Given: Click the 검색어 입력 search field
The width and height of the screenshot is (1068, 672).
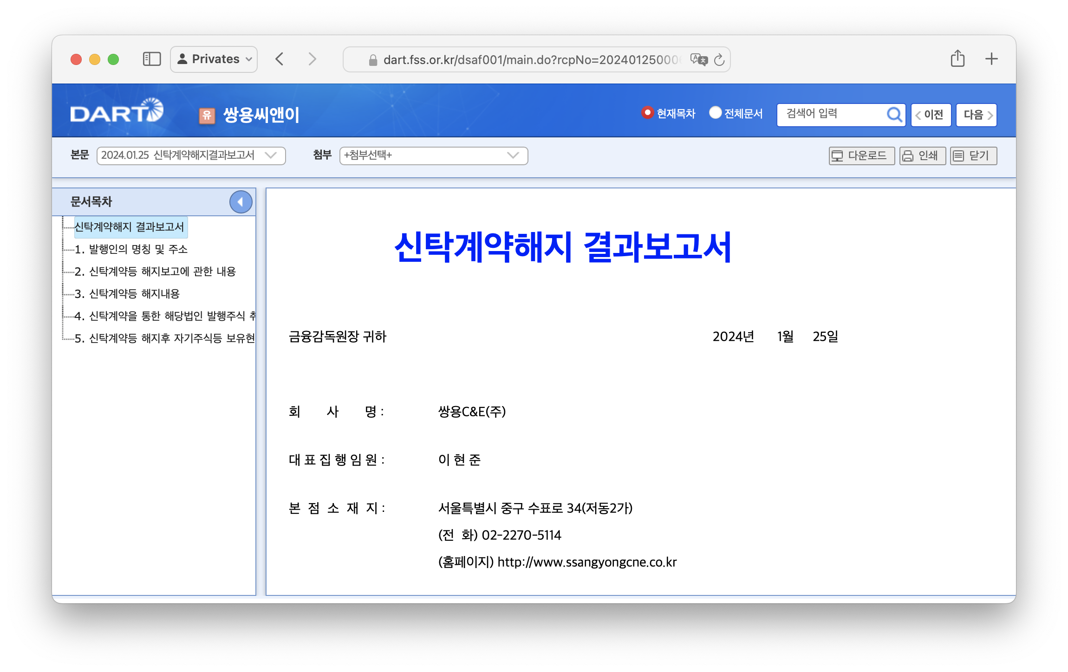Looking at the screenshot, I should [x=831, y=114].
